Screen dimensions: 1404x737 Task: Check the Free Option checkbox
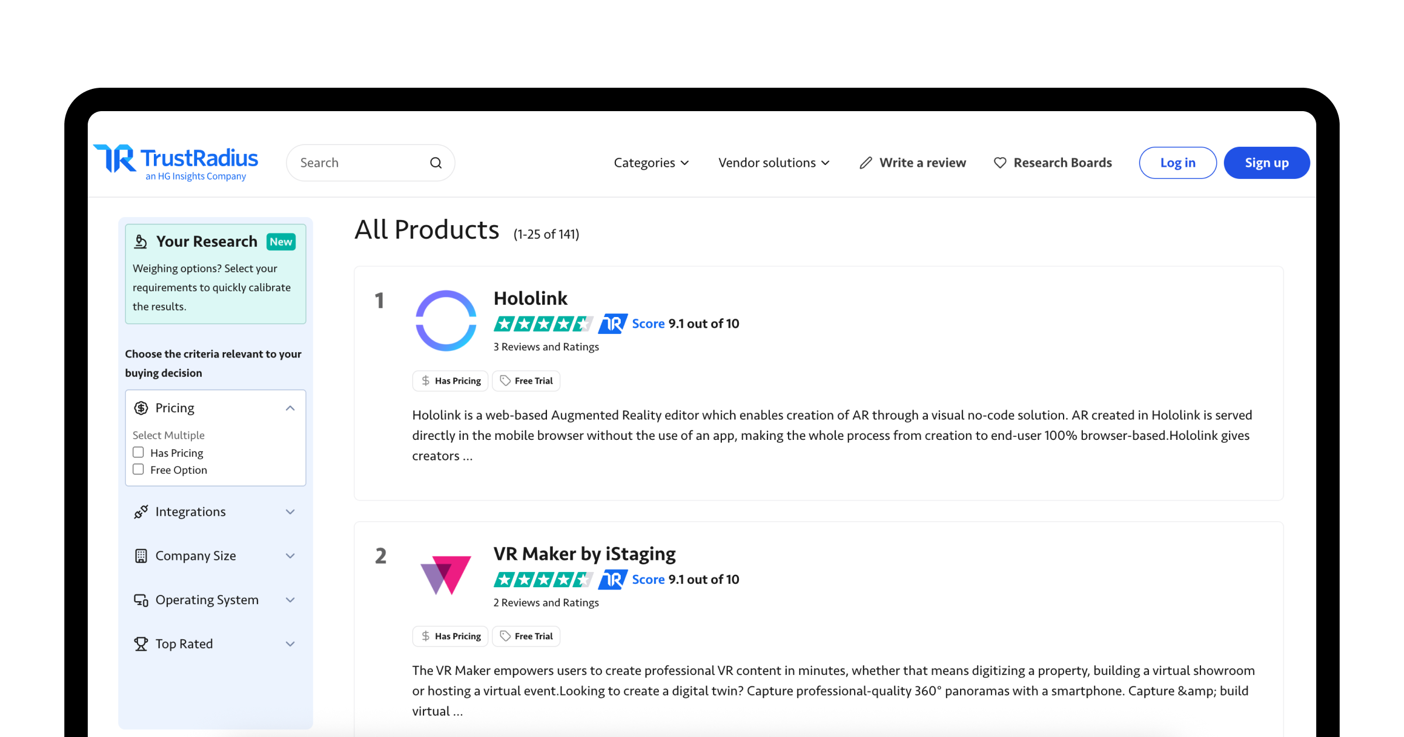click(x=138, y=469)
